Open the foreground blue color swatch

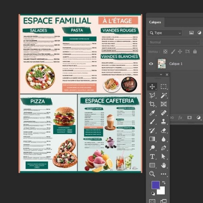[156, 185]
